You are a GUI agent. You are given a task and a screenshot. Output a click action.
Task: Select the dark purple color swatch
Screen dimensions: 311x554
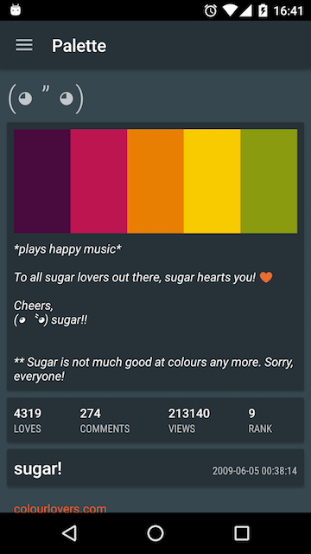pyautogui.click(x=42, y=181)
